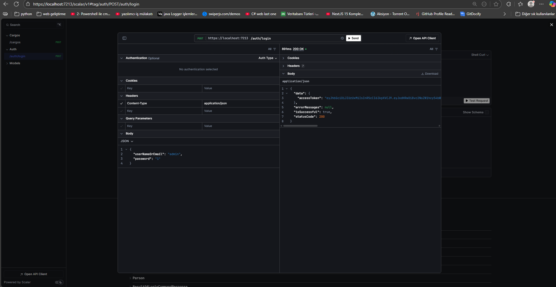Image resolution: width=556 pixels, height=287 pixels.
Task: Expand the response Headers section
Action: coord(293,66)
